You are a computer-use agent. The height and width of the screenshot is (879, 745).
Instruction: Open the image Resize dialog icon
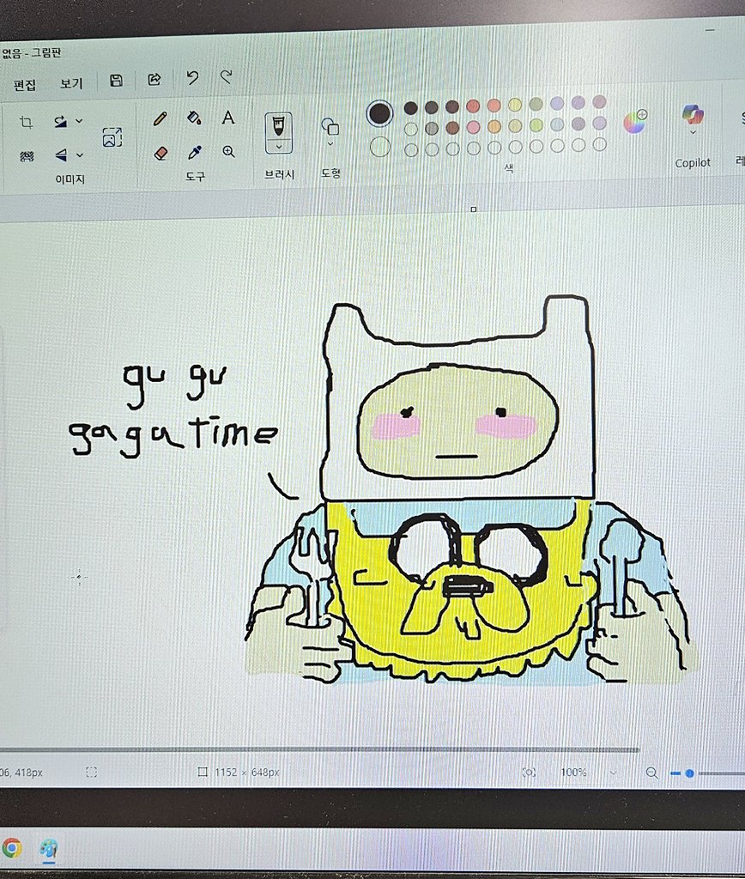112,137
